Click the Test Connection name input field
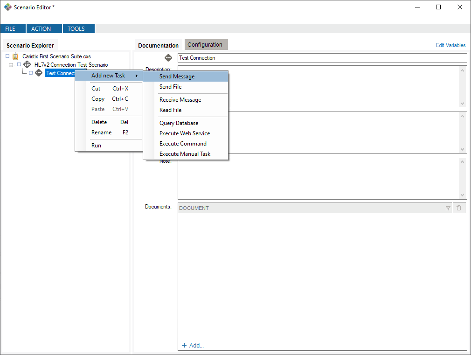Screen dimensions: 471x355 (280, 57)
